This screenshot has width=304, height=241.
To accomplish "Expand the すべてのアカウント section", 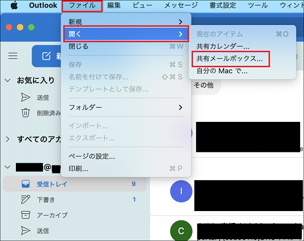I will point(8,139).
